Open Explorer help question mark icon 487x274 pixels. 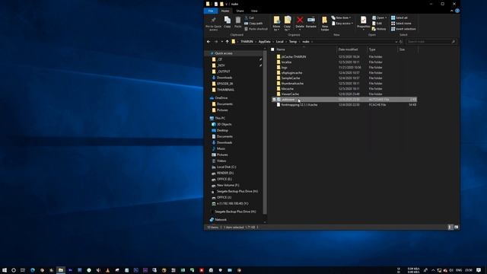(457, 11)
